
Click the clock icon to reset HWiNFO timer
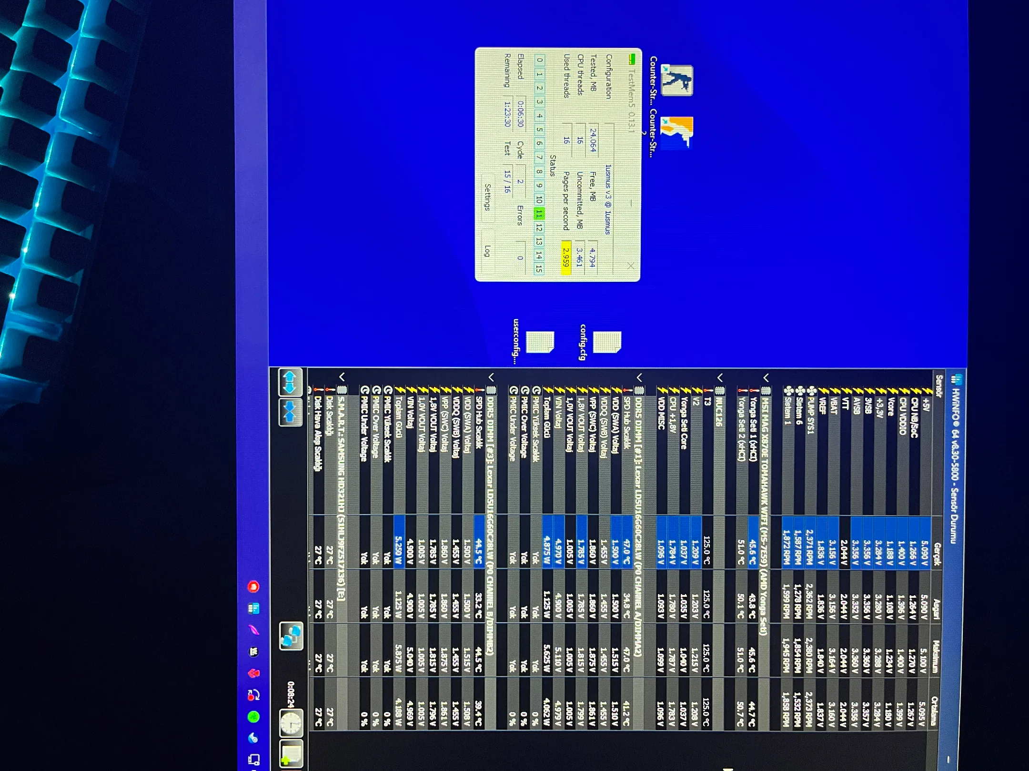[292, 723]
